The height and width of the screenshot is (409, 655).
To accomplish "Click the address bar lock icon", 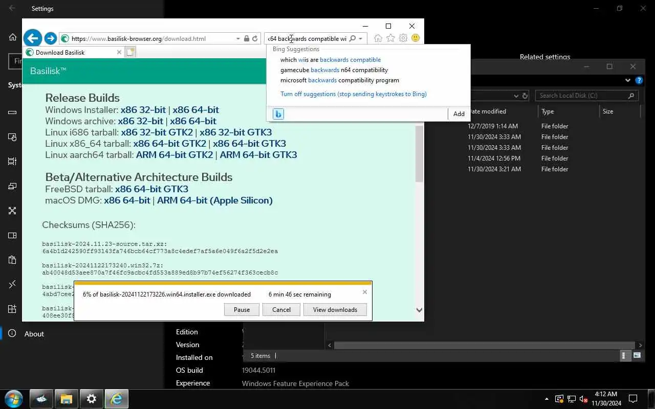I will [247, 38].
